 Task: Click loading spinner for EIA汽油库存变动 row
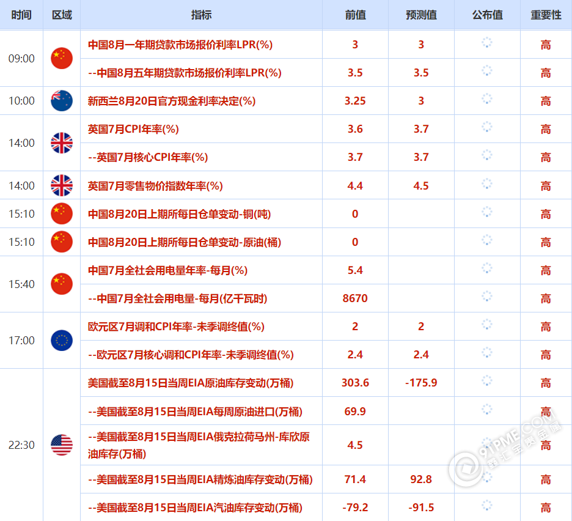pos(487,505)
